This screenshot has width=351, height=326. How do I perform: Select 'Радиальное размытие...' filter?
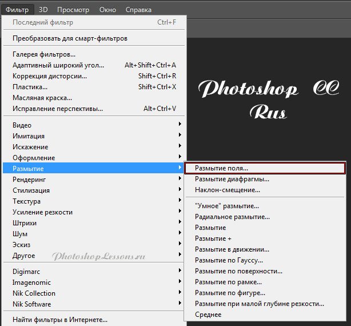tap(232, 217)
